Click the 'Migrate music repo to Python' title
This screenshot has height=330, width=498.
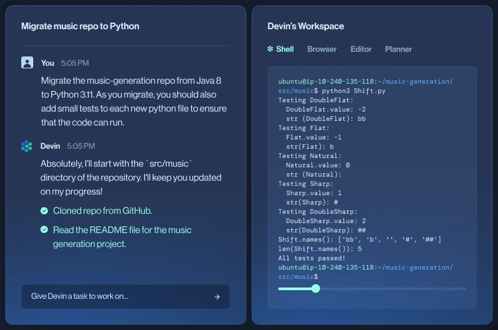click(x=80, y=26)
